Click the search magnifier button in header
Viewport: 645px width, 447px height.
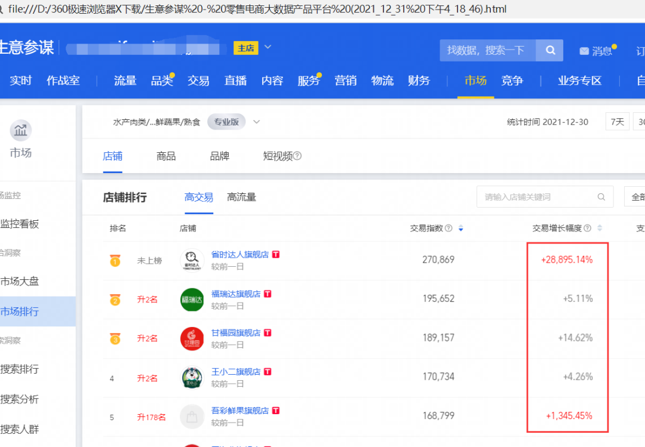[549, 51]
